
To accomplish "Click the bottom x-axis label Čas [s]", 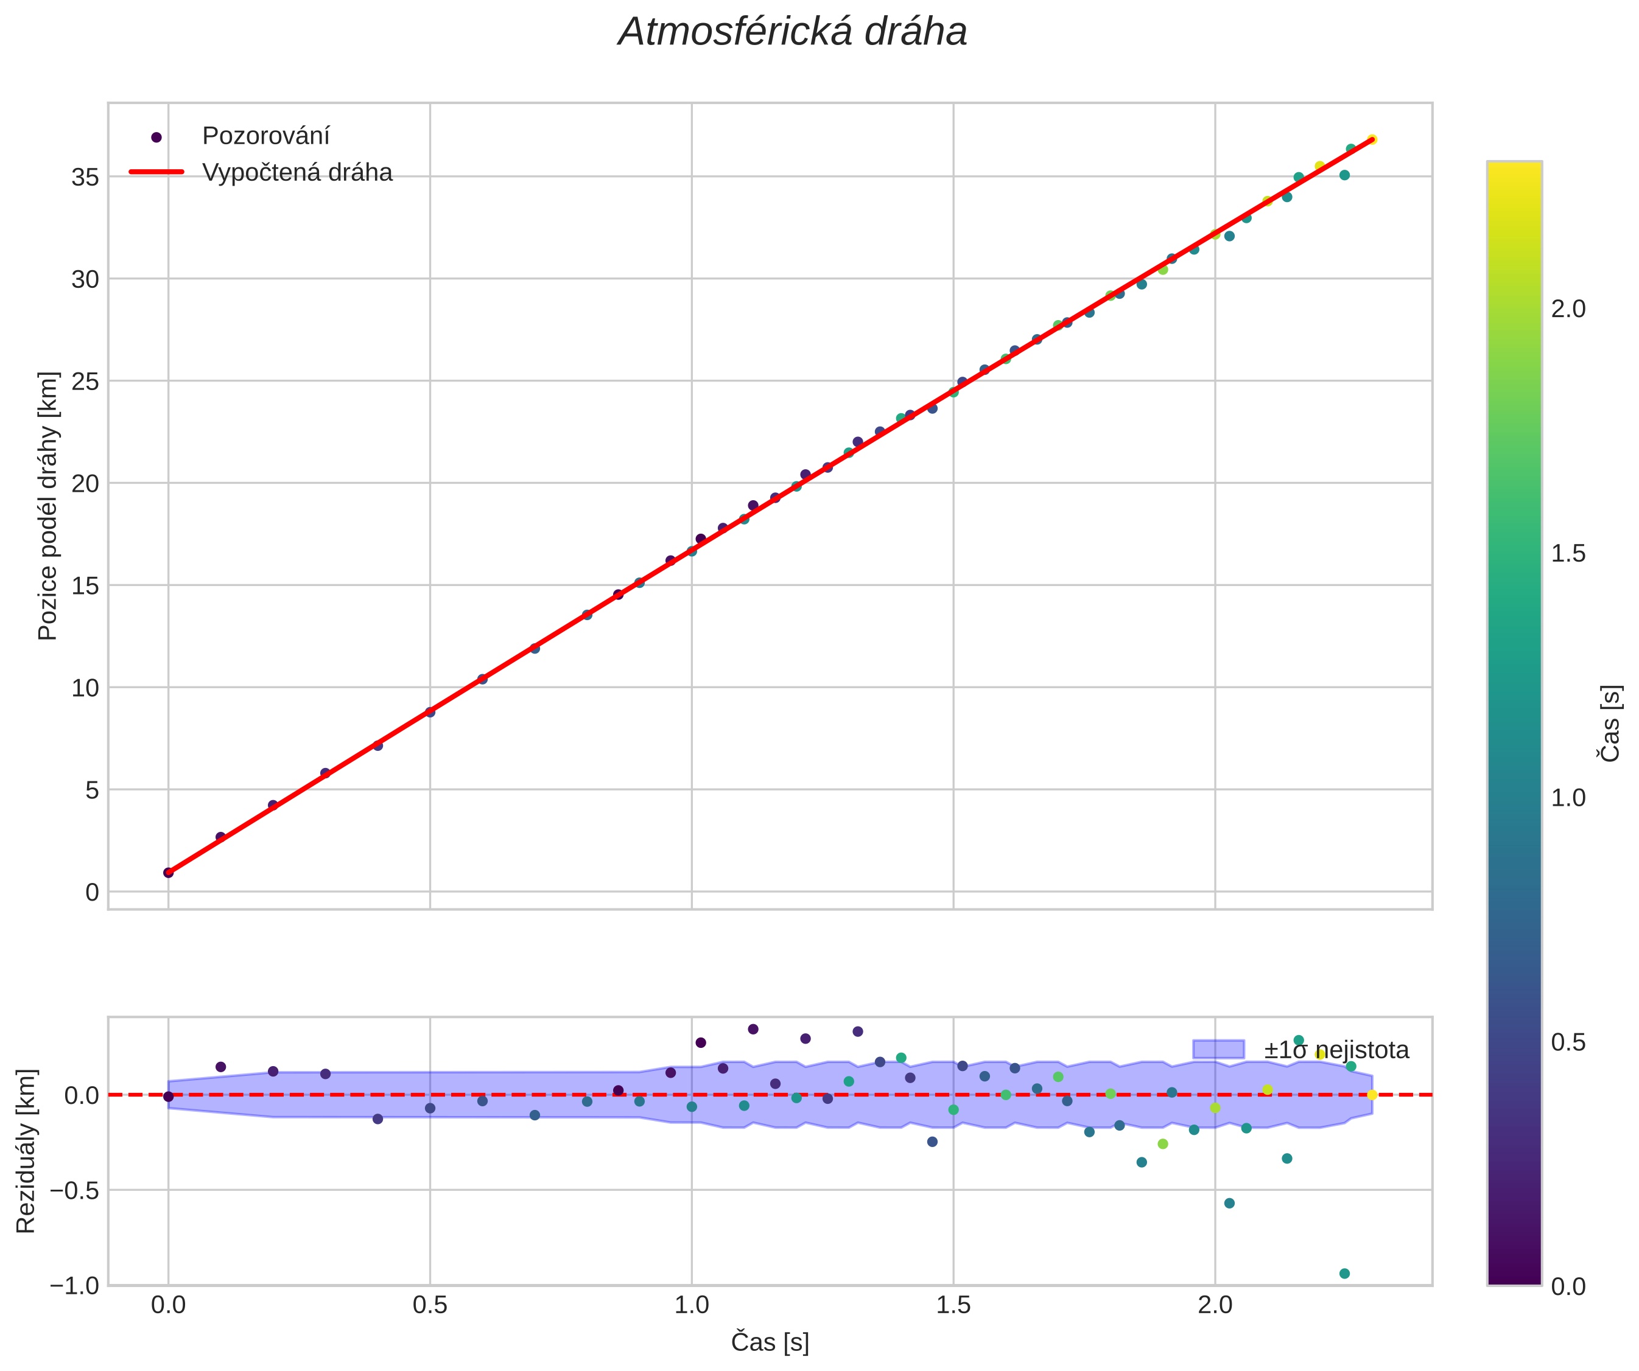I will 770,1342.
